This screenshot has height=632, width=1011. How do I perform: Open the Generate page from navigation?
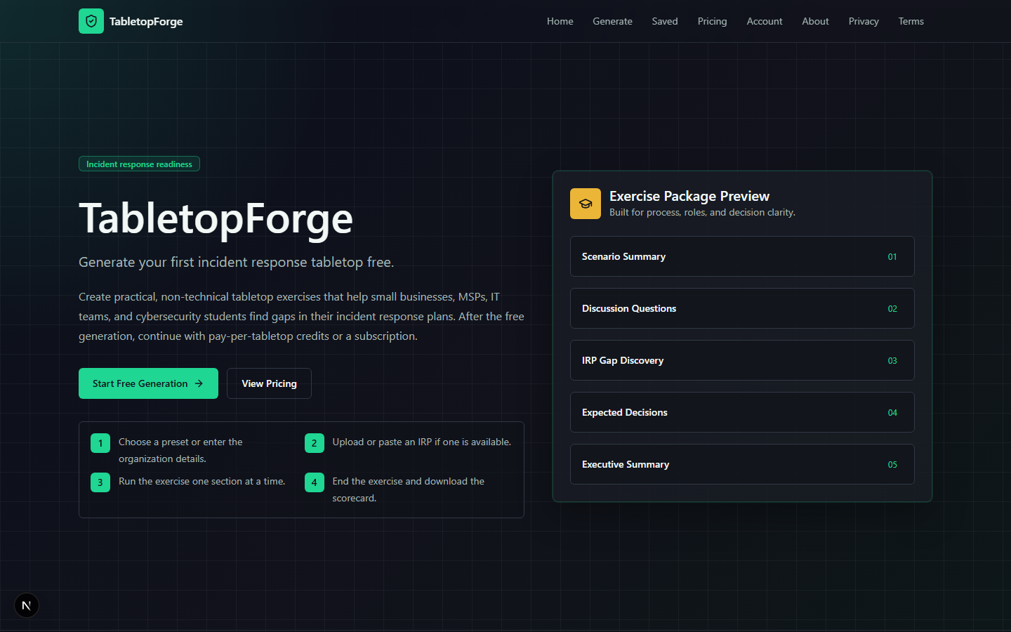612,21
